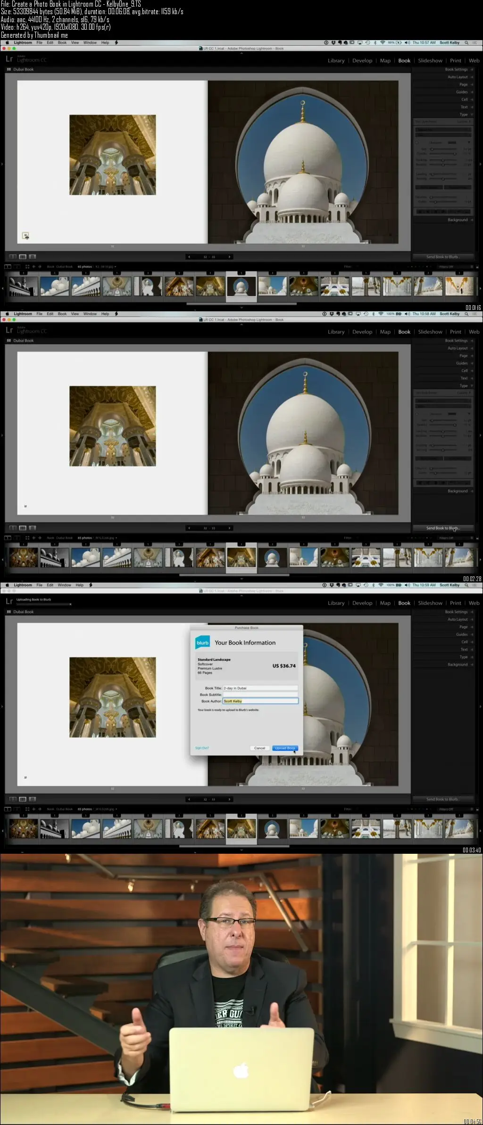Toggle Single Page View icon in 10:59 AM frame
The height and width of the screenshot is (1125, 483).
coord(32,799)
